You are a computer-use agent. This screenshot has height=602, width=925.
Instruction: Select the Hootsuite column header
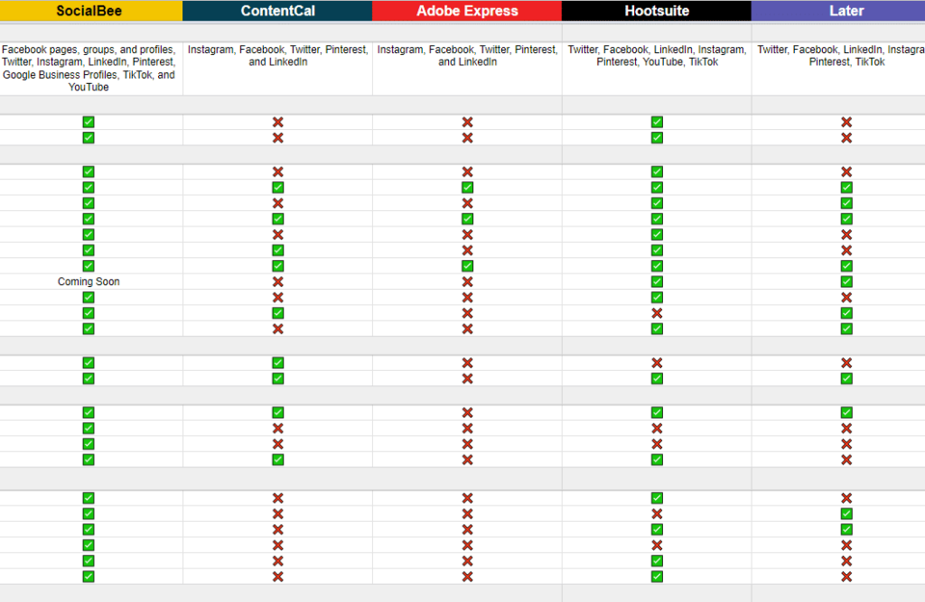[x=657, y=11]
